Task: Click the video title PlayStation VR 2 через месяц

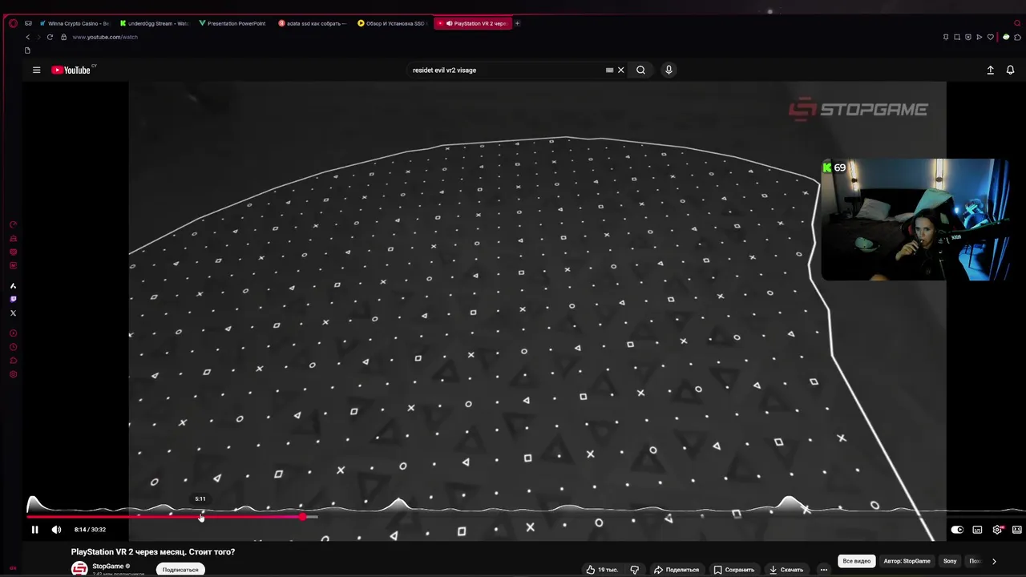Action: point(153,551)
